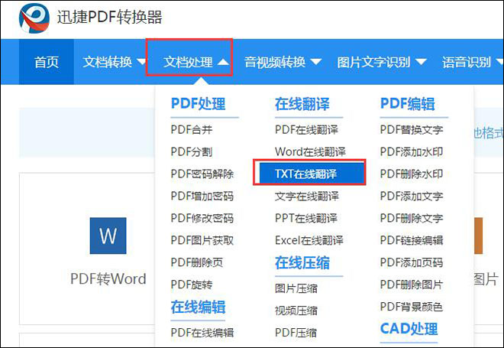Click PDF在线翻译

tap(306, 130)
